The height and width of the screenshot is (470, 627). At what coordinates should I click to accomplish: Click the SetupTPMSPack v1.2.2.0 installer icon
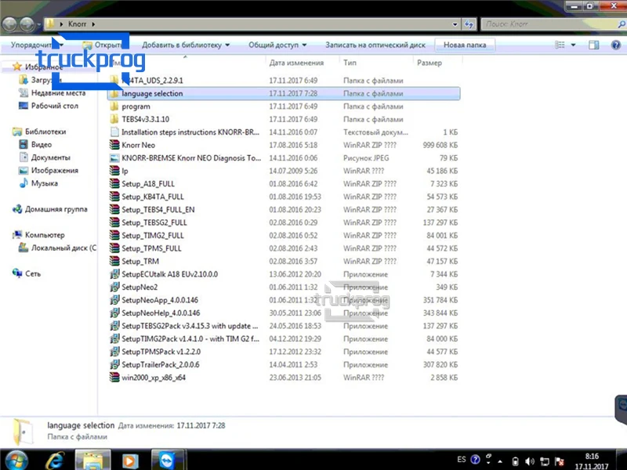point(114,352)
